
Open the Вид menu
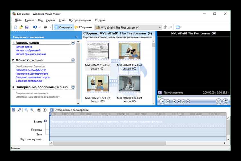(40, 20)
